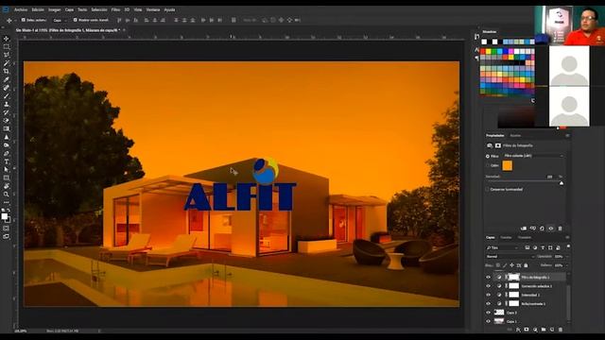605x340 pixels.
Task: Select the Rectangular Marquee tool
Action: click(x=7, y=46)
